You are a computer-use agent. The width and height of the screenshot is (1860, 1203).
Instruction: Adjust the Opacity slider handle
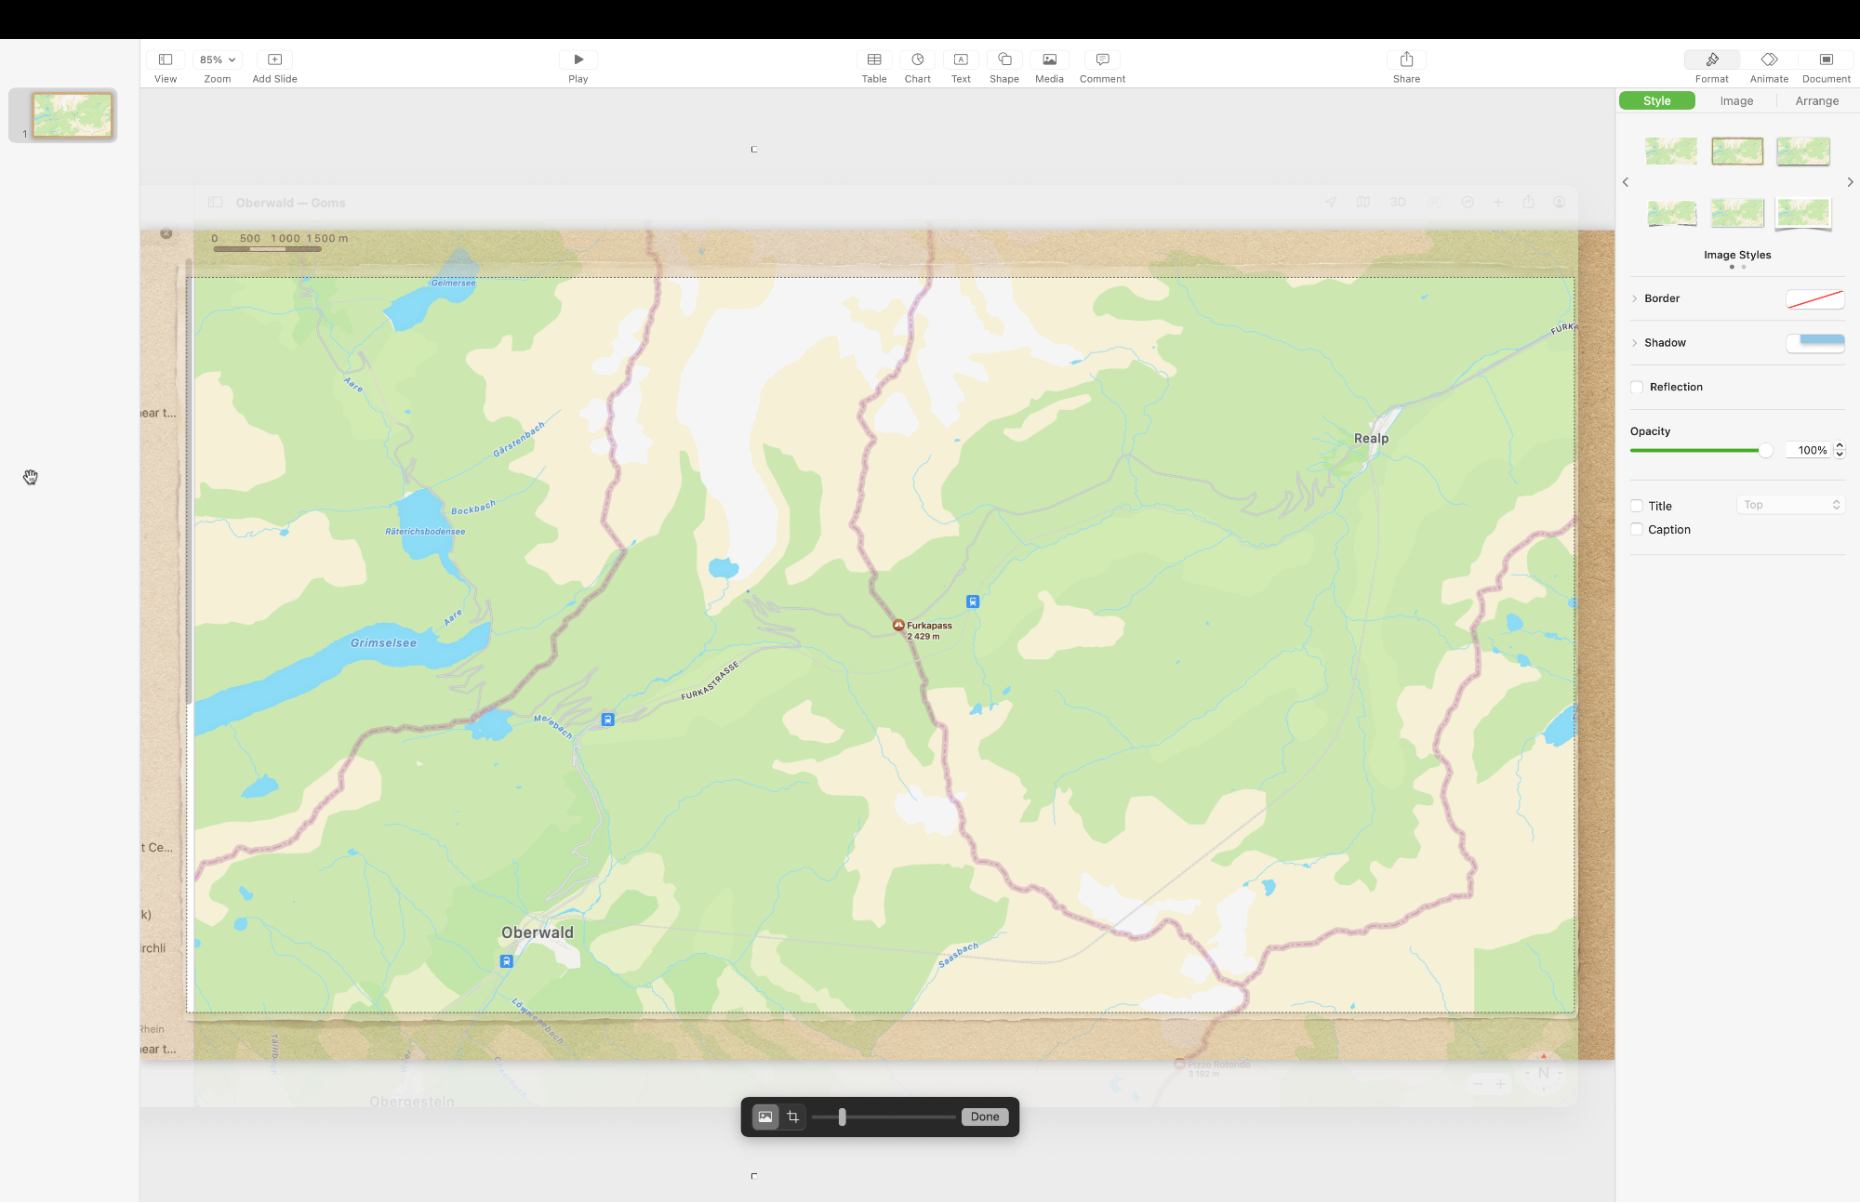[x=1765, y=451]
